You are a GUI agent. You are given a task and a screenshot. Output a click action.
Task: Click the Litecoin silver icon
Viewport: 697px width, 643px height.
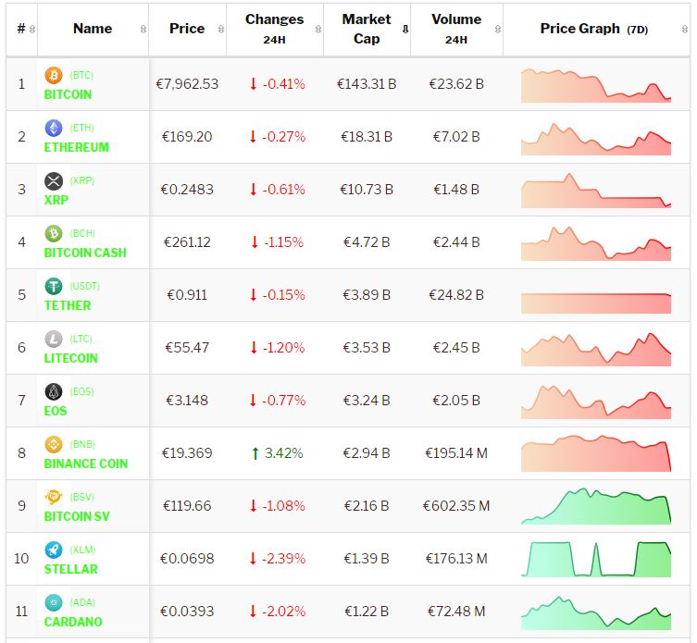[x=53, y=339]
